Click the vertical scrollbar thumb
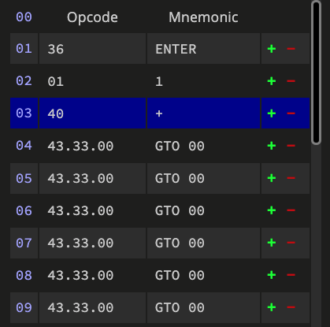Viewport: 330px width, 327px height. click(317, 72)
